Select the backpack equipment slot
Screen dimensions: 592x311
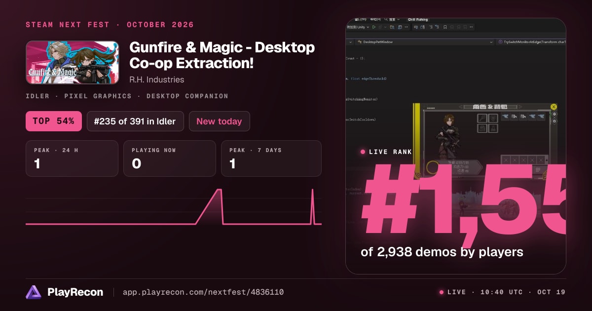[482, 128]
